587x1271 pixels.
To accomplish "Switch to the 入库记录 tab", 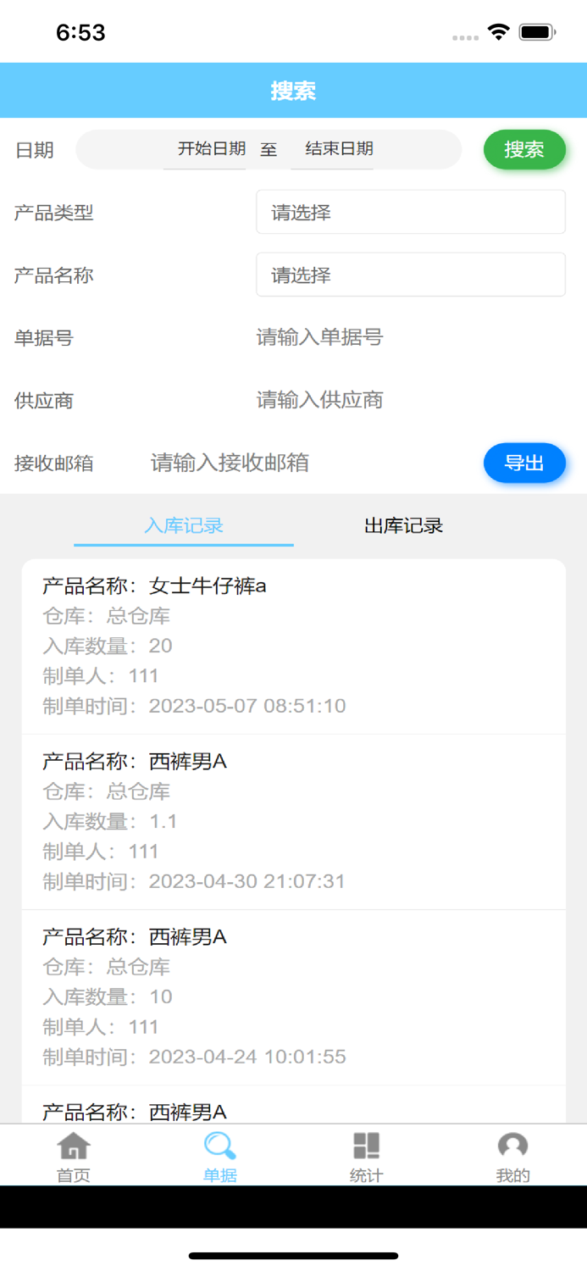I will [184, 525].
